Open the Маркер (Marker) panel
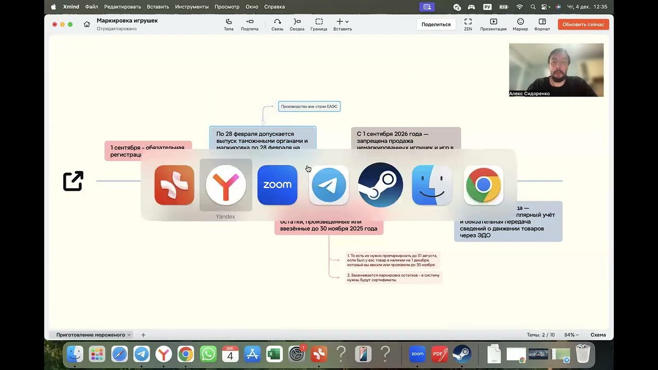Image resolution: width=658 pixels, height=370 pixels. click(x=520, y=24)
